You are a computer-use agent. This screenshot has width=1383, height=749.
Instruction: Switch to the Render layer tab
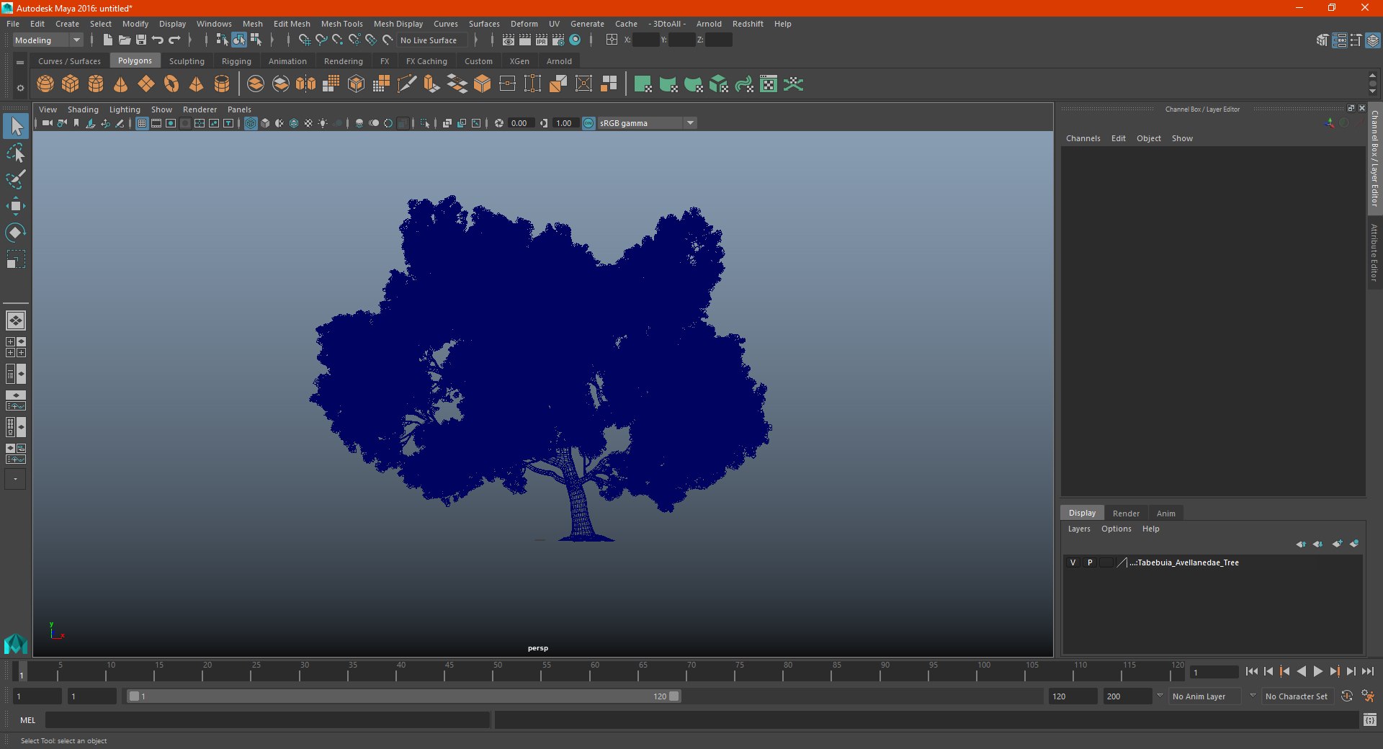click(x=1126, y=513)
